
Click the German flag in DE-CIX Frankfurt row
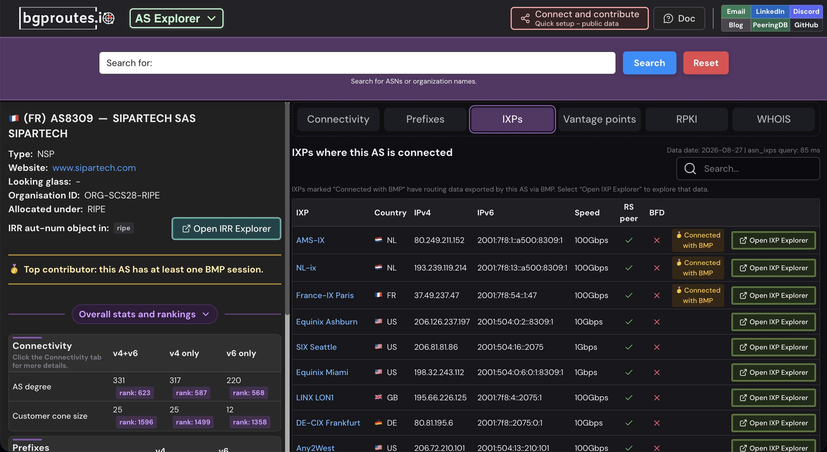pyautogui.click(x=378, y=422)
